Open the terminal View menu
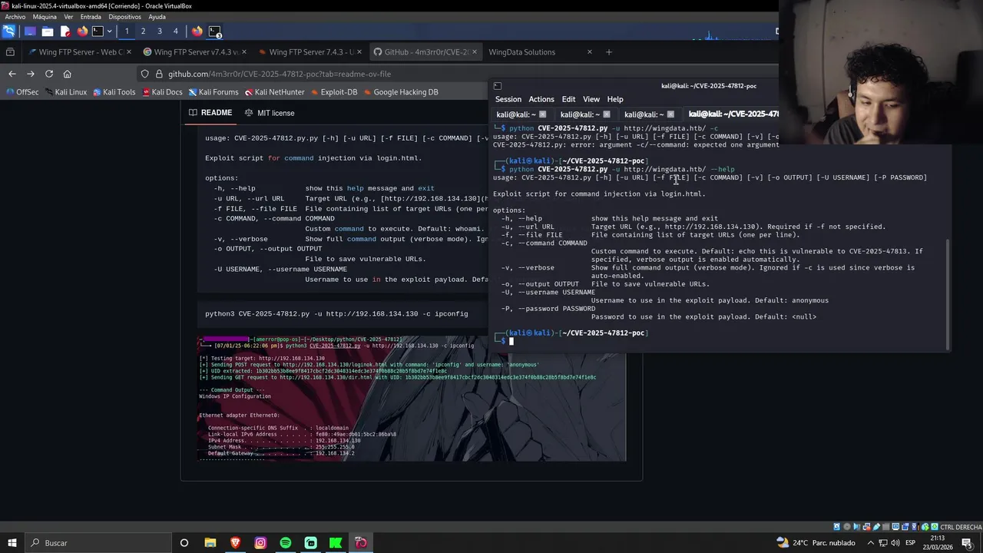Viewport: 983px width, 553px height. coord(591,99)
